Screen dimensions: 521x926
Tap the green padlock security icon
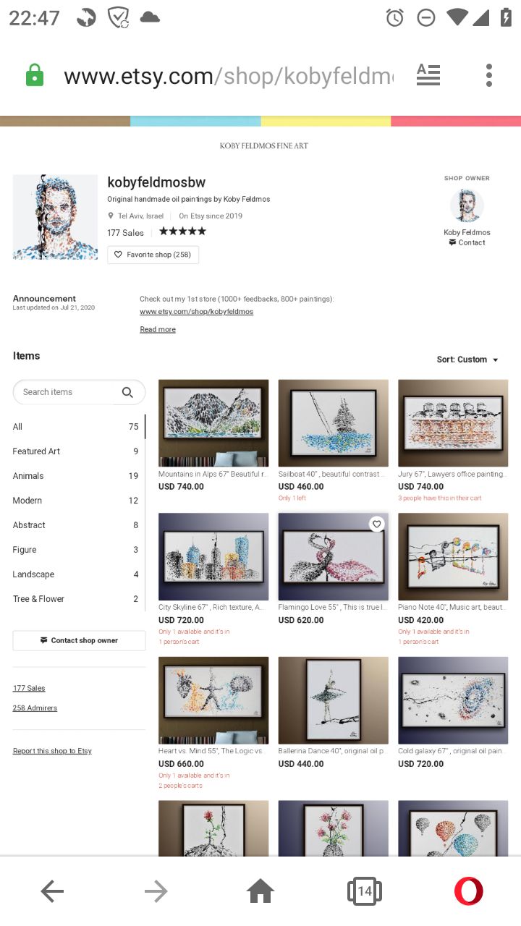(x=35, y=75)
